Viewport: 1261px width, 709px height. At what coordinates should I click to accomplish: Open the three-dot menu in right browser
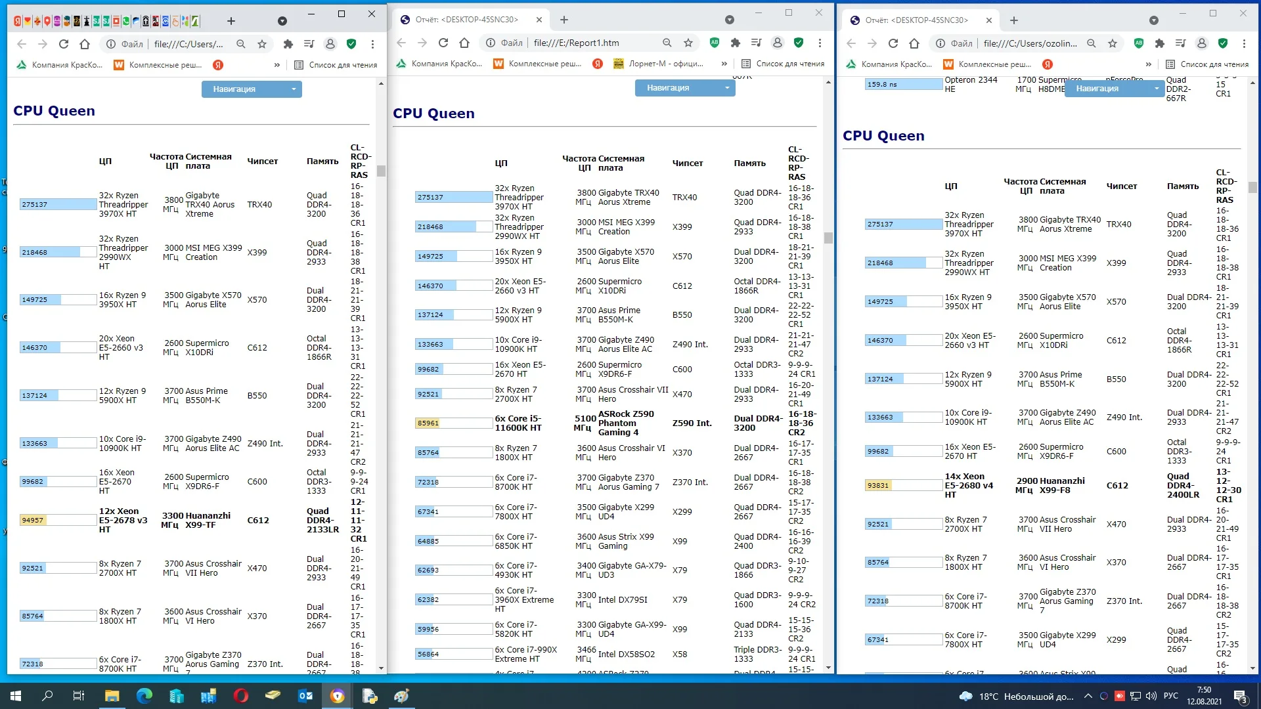pos(1244,43)
